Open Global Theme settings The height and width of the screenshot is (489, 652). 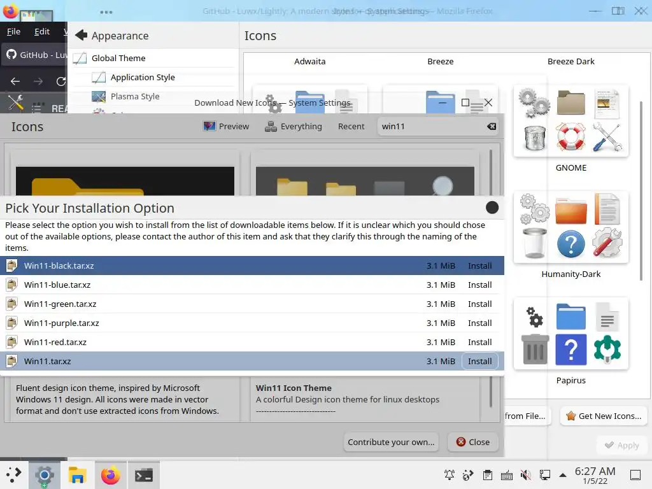154,58
